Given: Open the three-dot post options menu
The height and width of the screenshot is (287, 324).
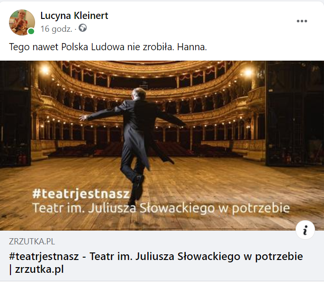Looking at the screenshot, I should click(302, 21).
